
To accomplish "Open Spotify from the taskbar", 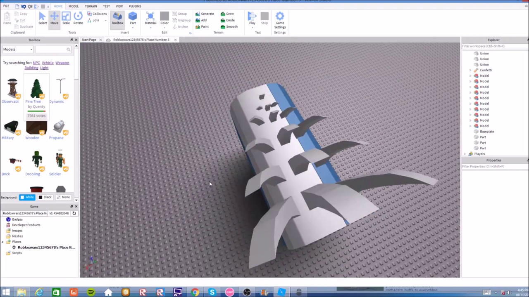I will coord(91,292).
